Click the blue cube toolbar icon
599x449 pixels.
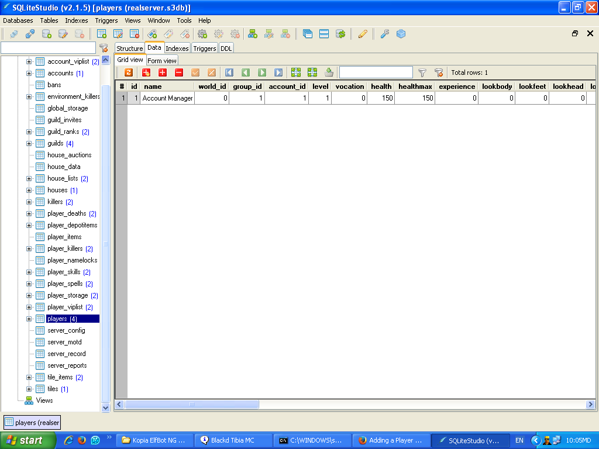(401, 34)
